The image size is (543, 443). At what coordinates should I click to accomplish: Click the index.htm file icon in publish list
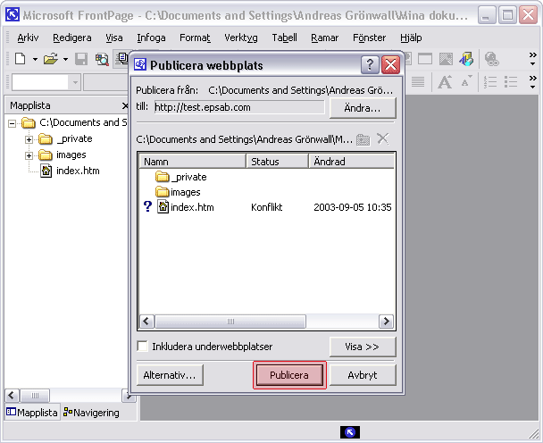click(x=163, y=207)
